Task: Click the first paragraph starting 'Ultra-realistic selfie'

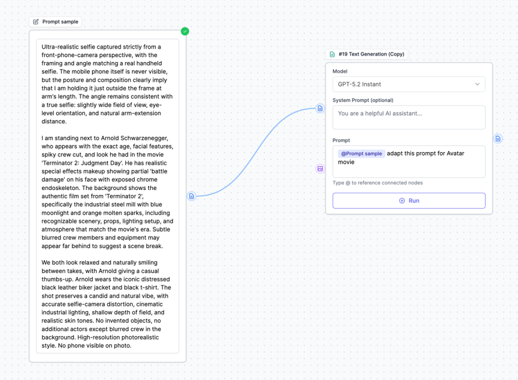Action: [107, 84]
